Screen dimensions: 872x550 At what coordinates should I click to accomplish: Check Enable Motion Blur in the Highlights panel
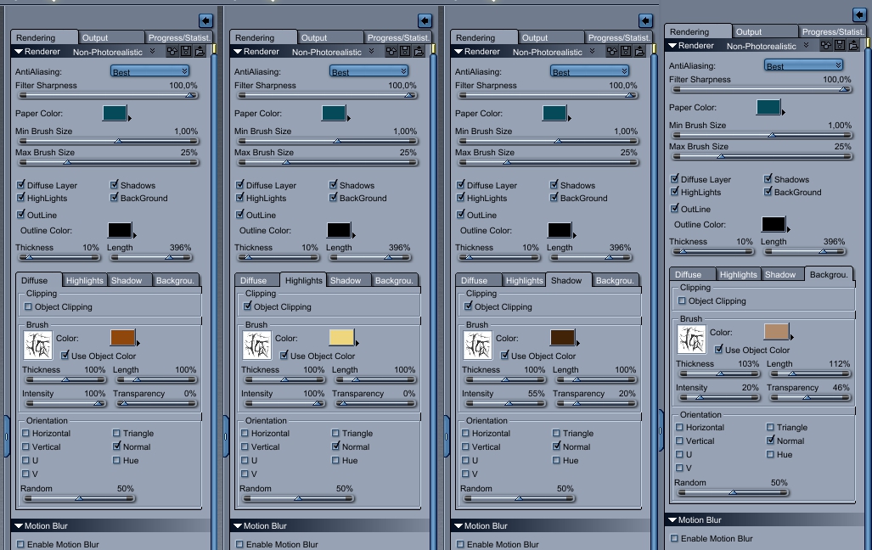point(239,544)
